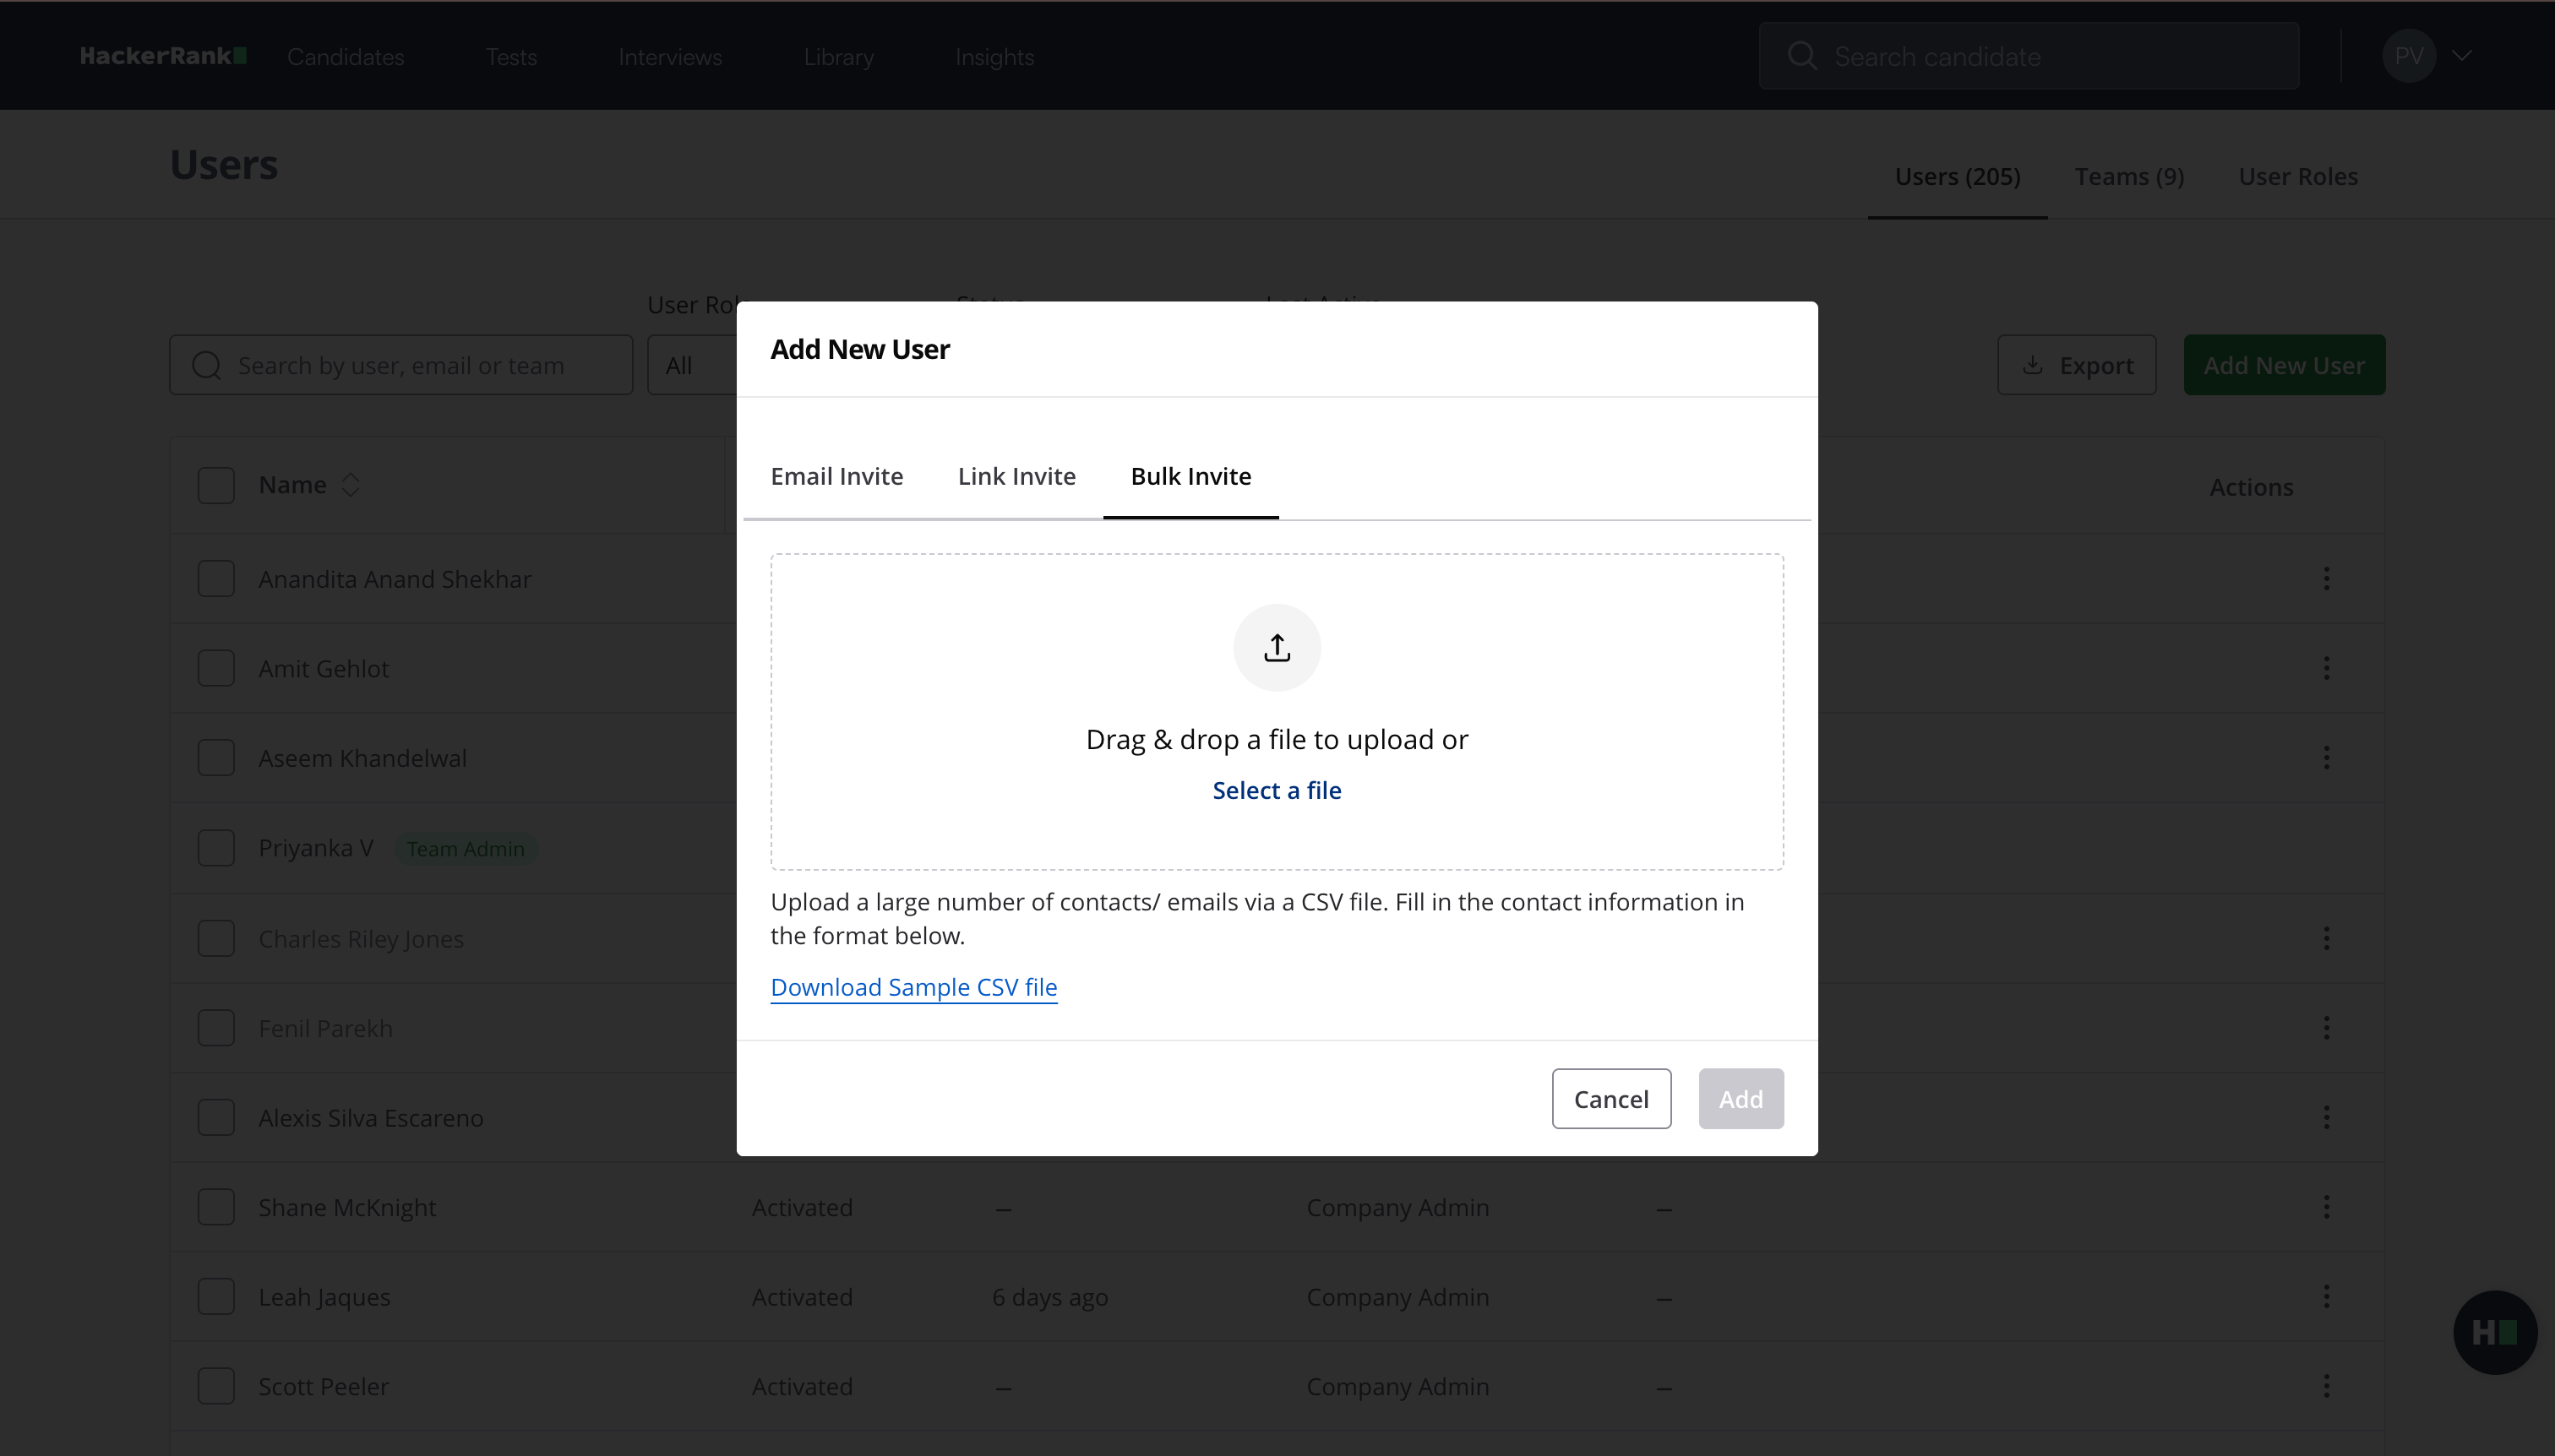Click the Name column sort arrows
Image resolution: width=2555 pixels, height=1456 pixels.
point(350,485)
